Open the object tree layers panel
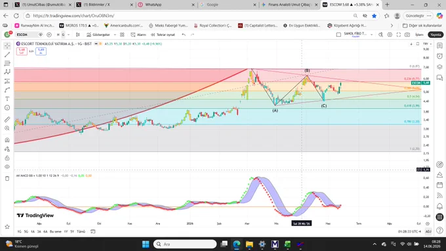 (x=439, y=67)
